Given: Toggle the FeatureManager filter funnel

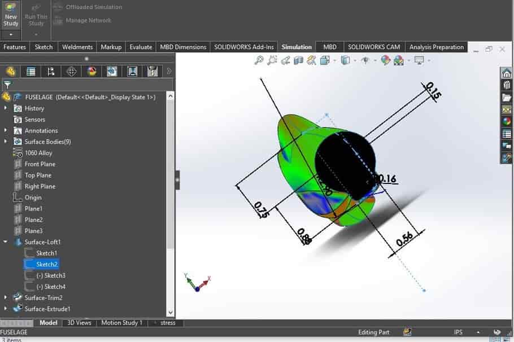Looking at the screenshot, I should pyautogui.click(x=8, y=84).
